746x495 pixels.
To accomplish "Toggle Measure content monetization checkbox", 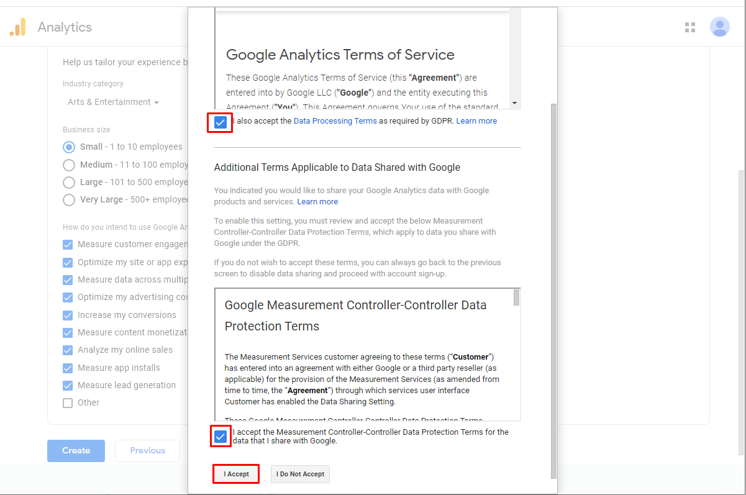I will pyautogui.click(x=68, y=333).
